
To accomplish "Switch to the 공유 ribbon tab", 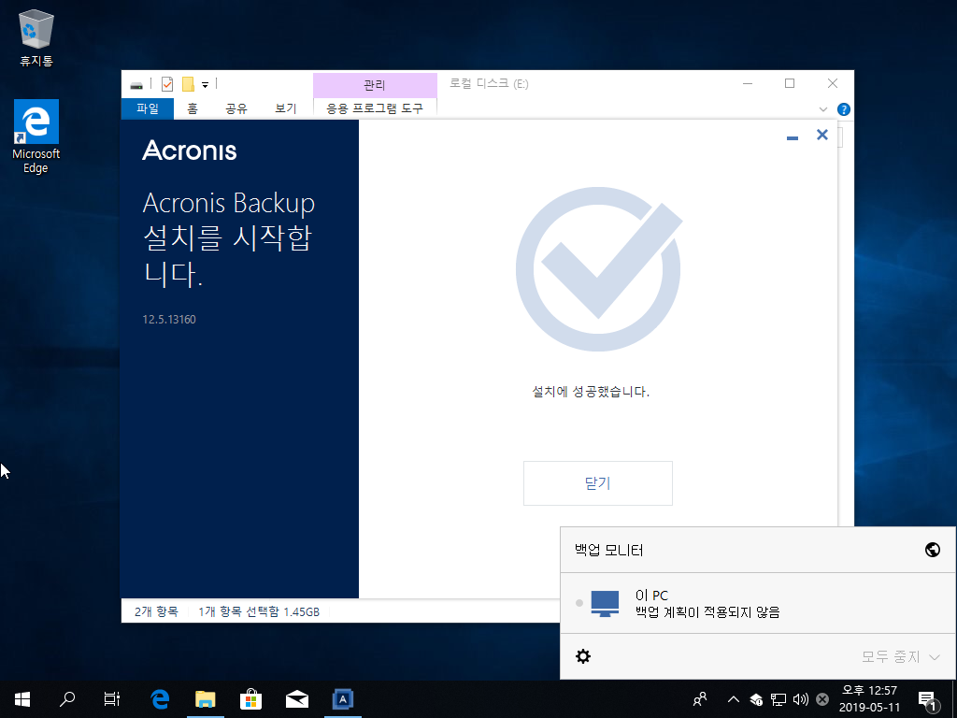I will click(x=236, y=108).
